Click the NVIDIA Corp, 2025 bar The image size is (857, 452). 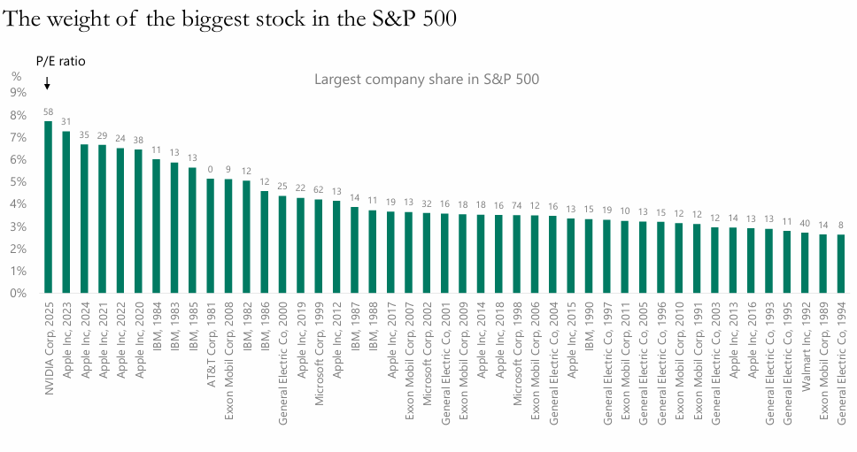pyautogui.click(x=48, y=207)
